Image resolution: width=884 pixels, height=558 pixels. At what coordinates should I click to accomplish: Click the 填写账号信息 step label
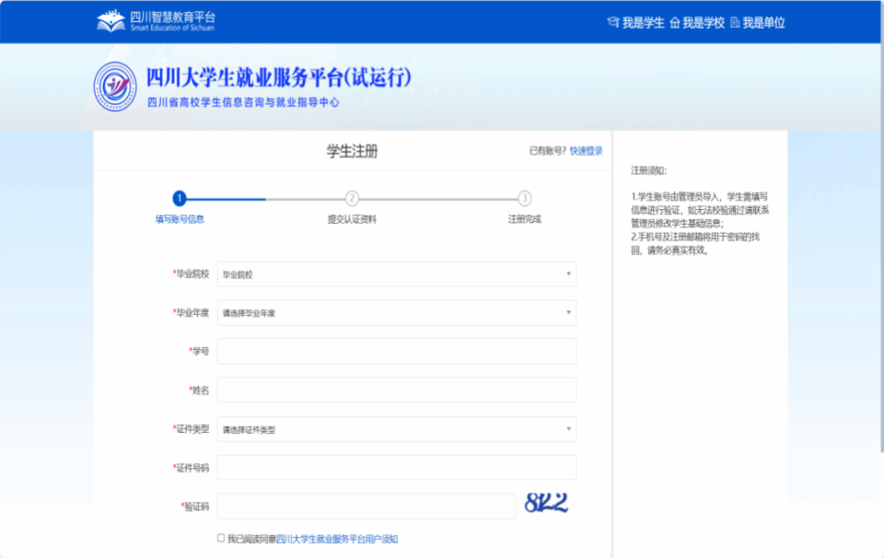point(180,219)
